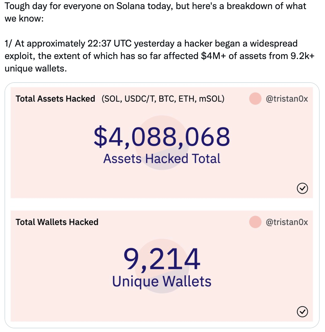325x332 pixels.
Task: Open the embedded dashboard image thumbnail
Action: [162, 205]
